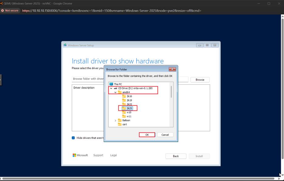Cancel the Browse for Folder dialog
This screenshot has height=181, width=284.
(x=165, y=135)
